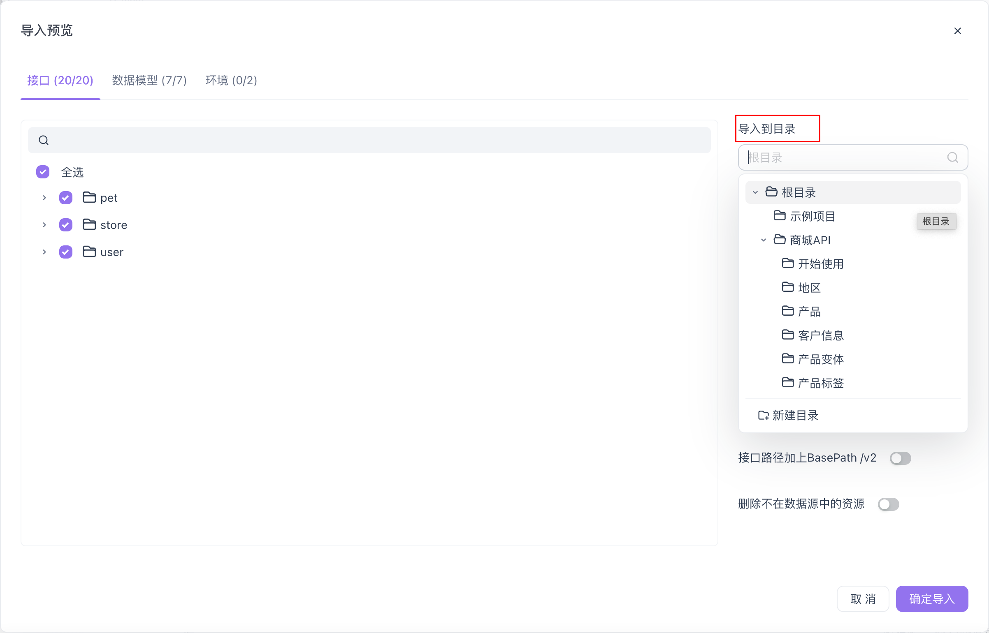Click the pet folder icon
989x633 pixels.
pyautogui.click(x=89, y=197)
